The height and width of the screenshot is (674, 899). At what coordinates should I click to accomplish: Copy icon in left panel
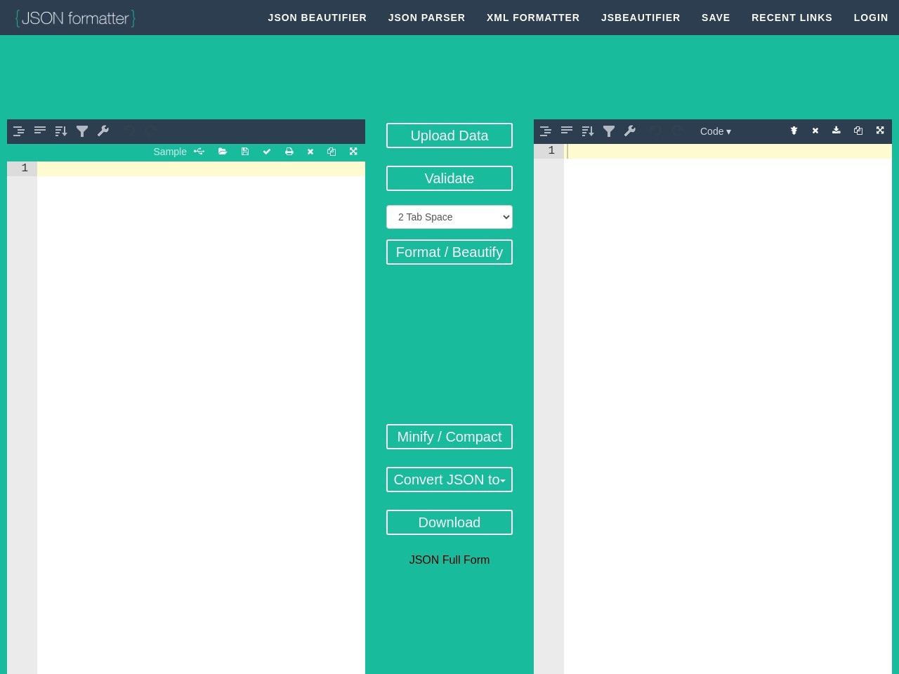[332, 152]
